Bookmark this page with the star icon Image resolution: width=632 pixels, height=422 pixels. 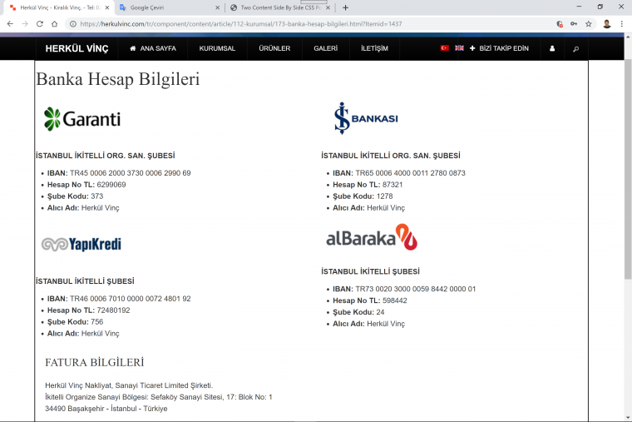pyautogui.click(x=589, y=24)
